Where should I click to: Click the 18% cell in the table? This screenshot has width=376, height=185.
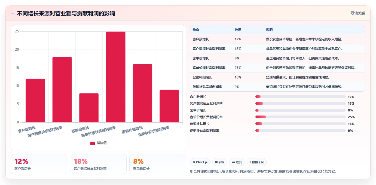point(238,49)
